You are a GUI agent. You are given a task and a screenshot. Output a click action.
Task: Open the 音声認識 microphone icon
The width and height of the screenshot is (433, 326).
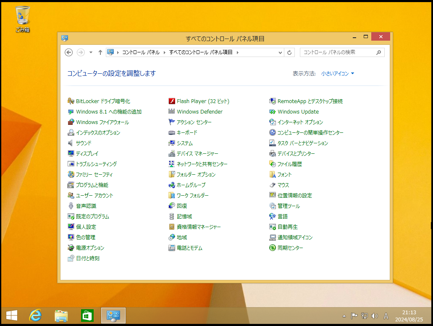[71, 206]
